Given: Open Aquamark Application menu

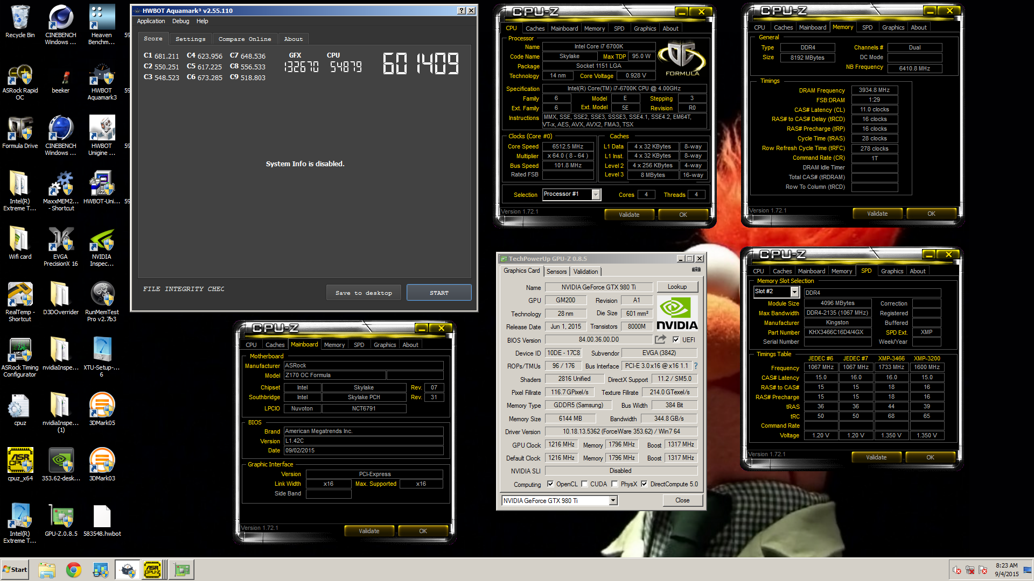Looking at the screenshot, I should click(x=151, y=22).
